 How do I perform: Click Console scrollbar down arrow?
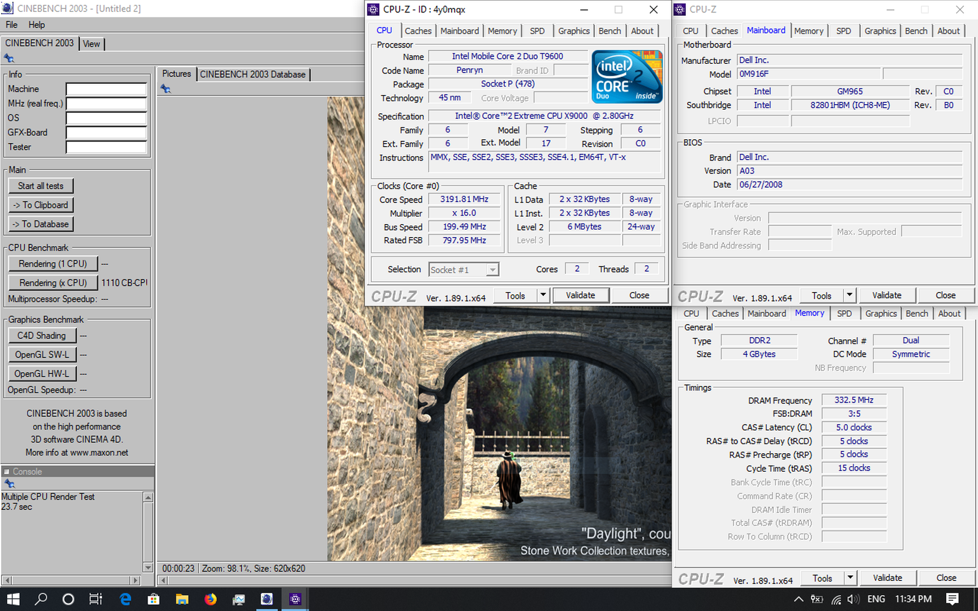click(x=148, y=567)
